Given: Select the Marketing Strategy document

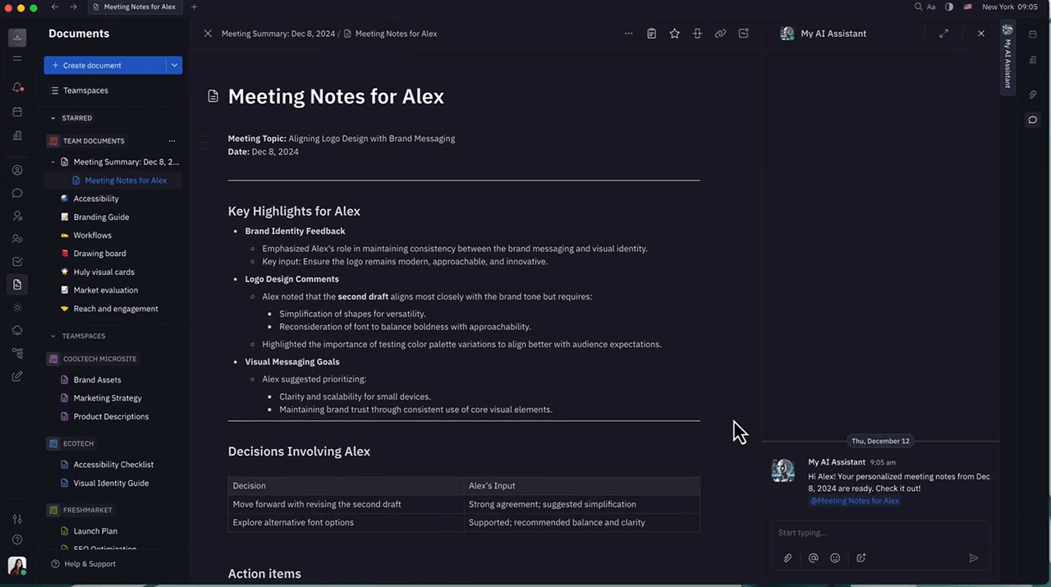Looking at the screenshot, I should click(x=108, y=398).
